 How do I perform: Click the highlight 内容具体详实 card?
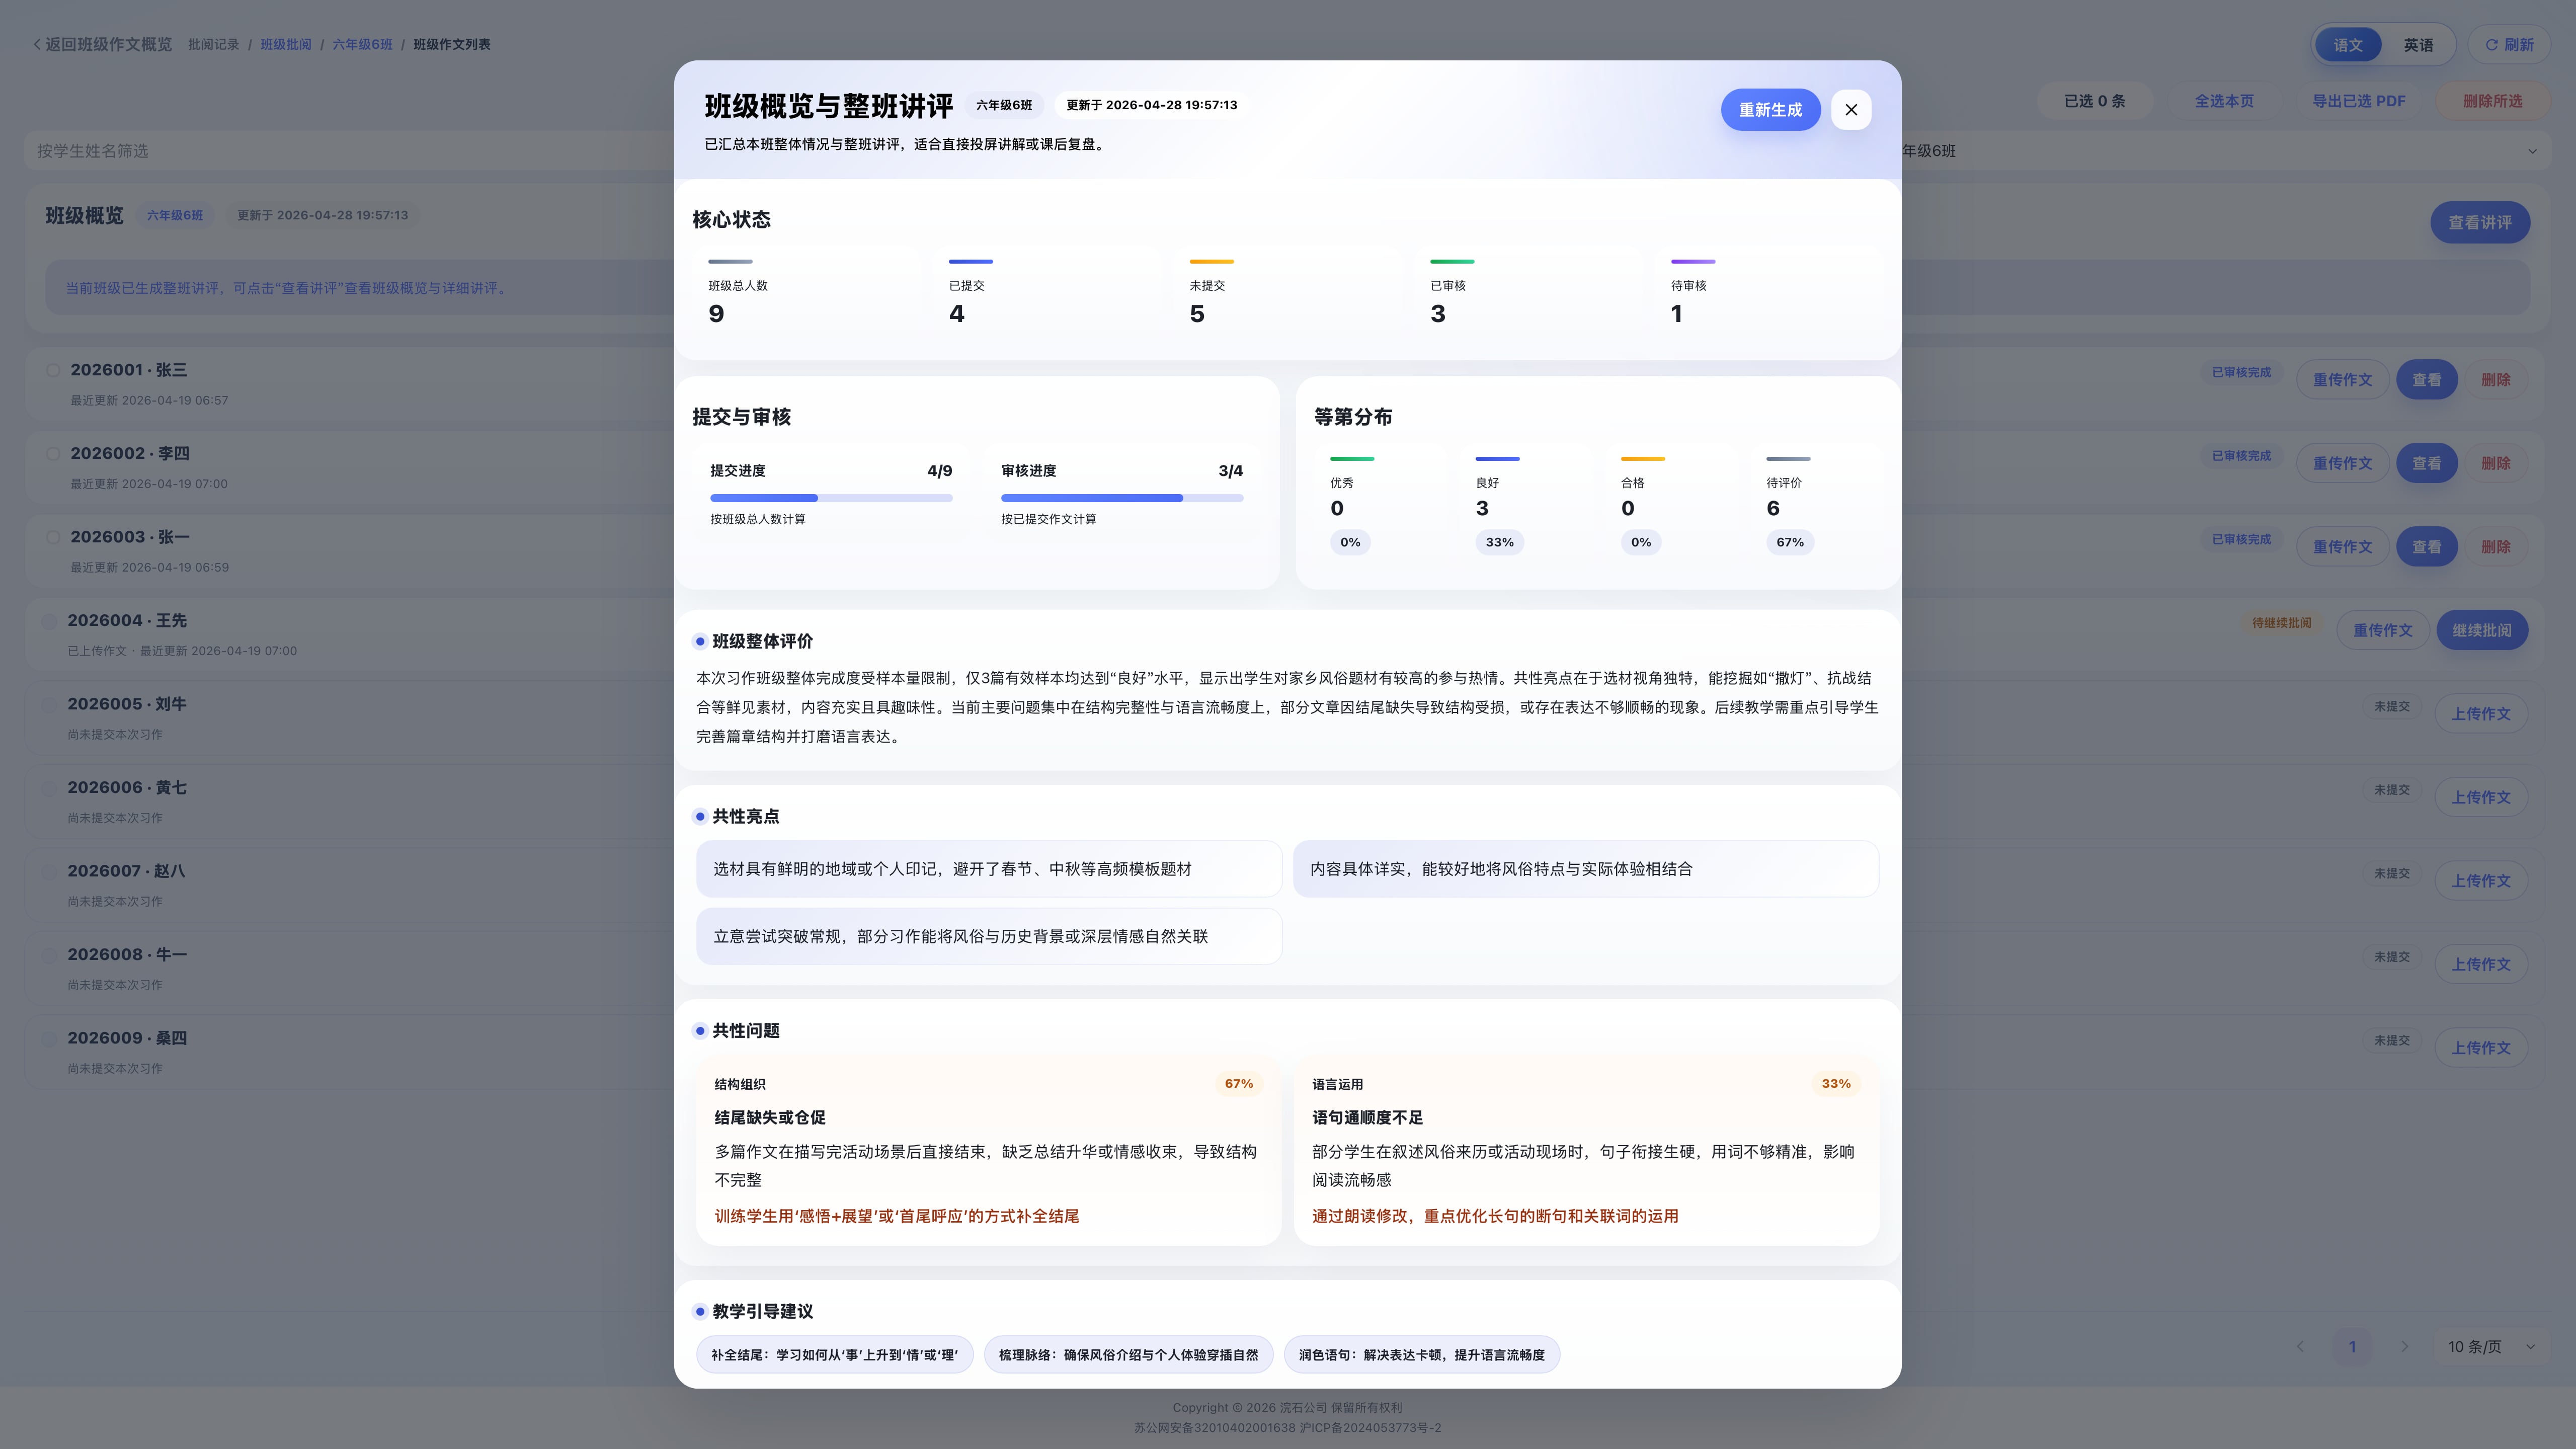tap(1586, 869)
